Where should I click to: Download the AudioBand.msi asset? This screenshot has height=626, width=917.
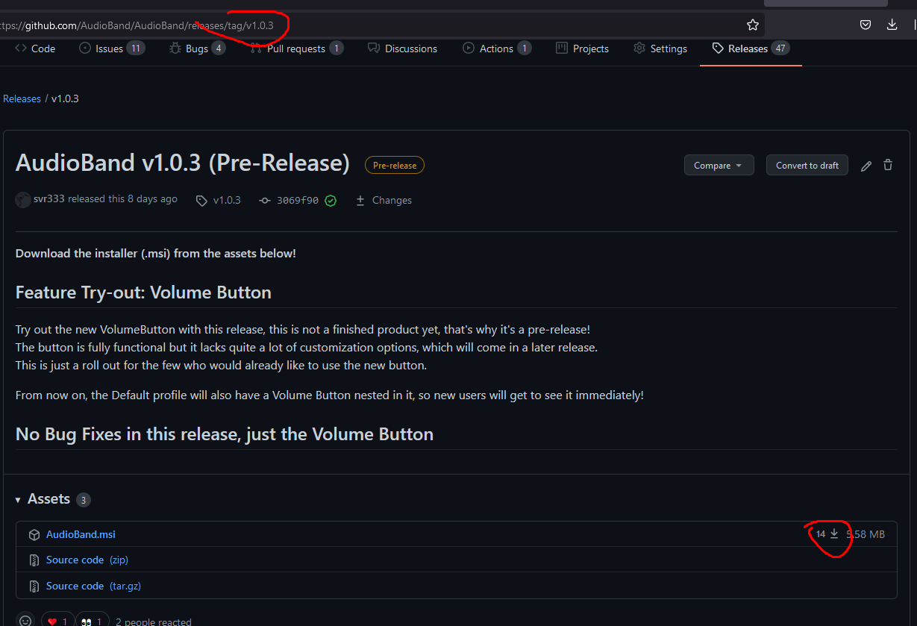(x=81, y=534)
